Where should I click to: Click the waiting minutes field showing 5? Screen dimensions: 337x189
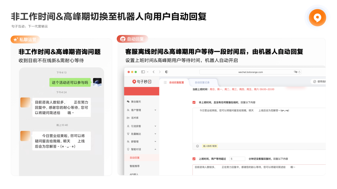coord(237,159)
